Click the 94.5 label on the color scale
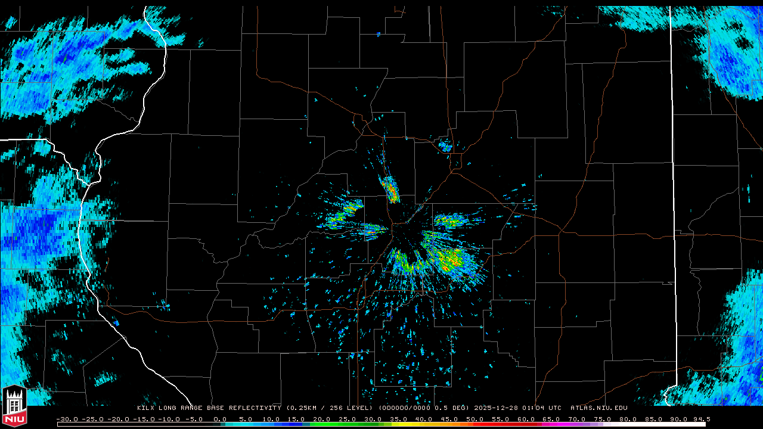Screen dimensions: 763x429 [x=702, y=419]
